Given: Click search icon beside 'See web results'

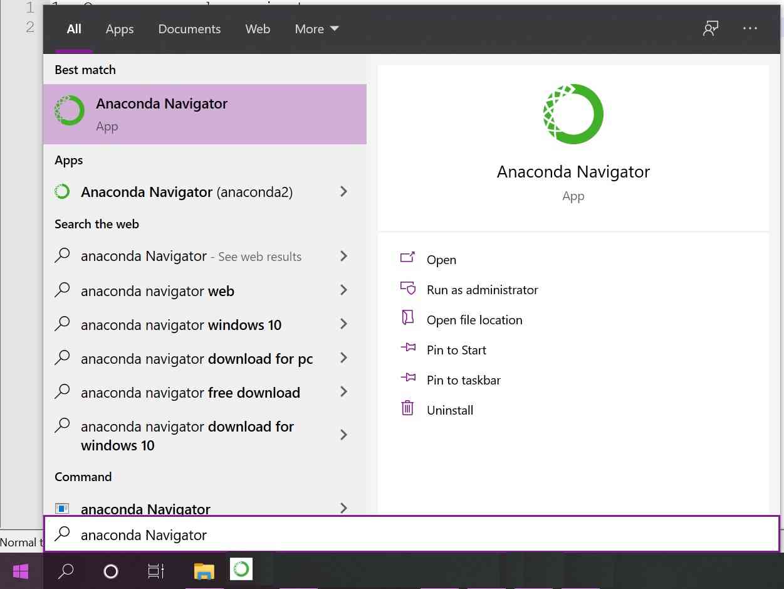Looking at the screenshot, I should click(62, 255).
